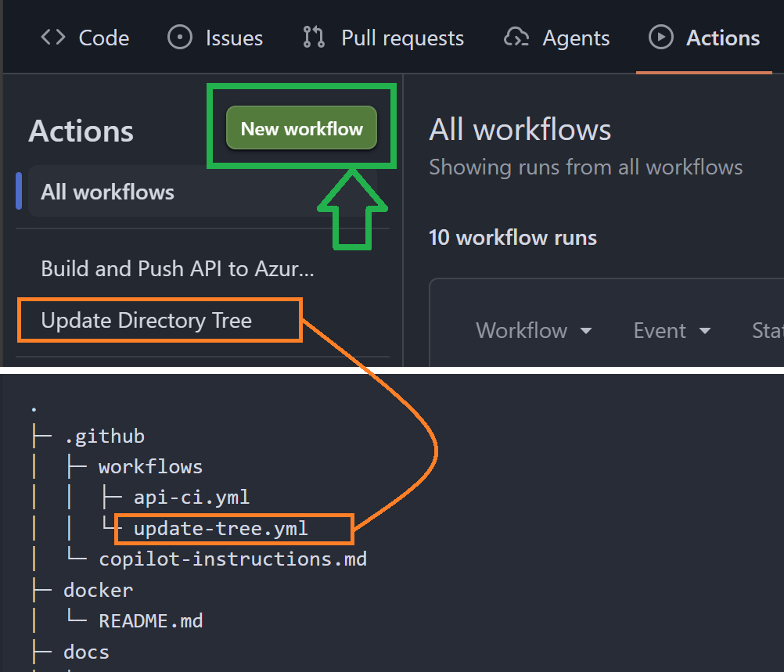Click the docker folder in tree
Image resolution: width=784 pixels, height=672 pixels.
[x=99, y=591]
